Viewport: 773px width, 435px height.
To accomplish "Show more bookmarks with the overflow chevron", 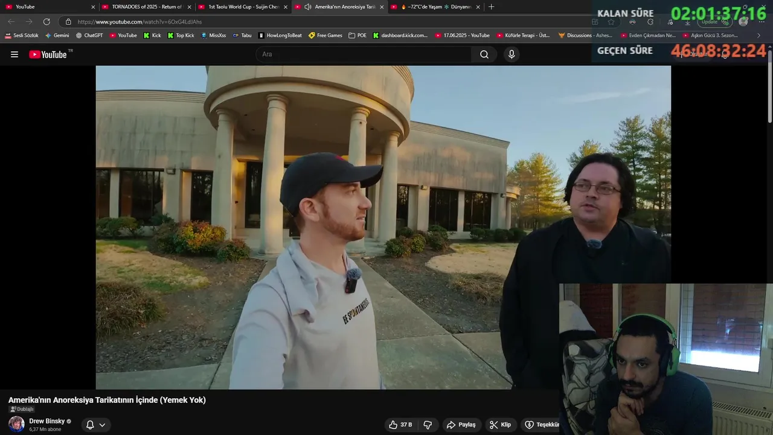I will (759, 35).
